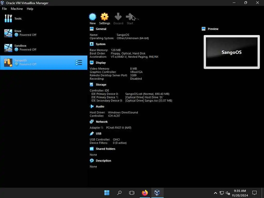Click the Description speech bubble icon
This screenshot has width=264, height=198.
pyautogui.click(x=92, y=160)
